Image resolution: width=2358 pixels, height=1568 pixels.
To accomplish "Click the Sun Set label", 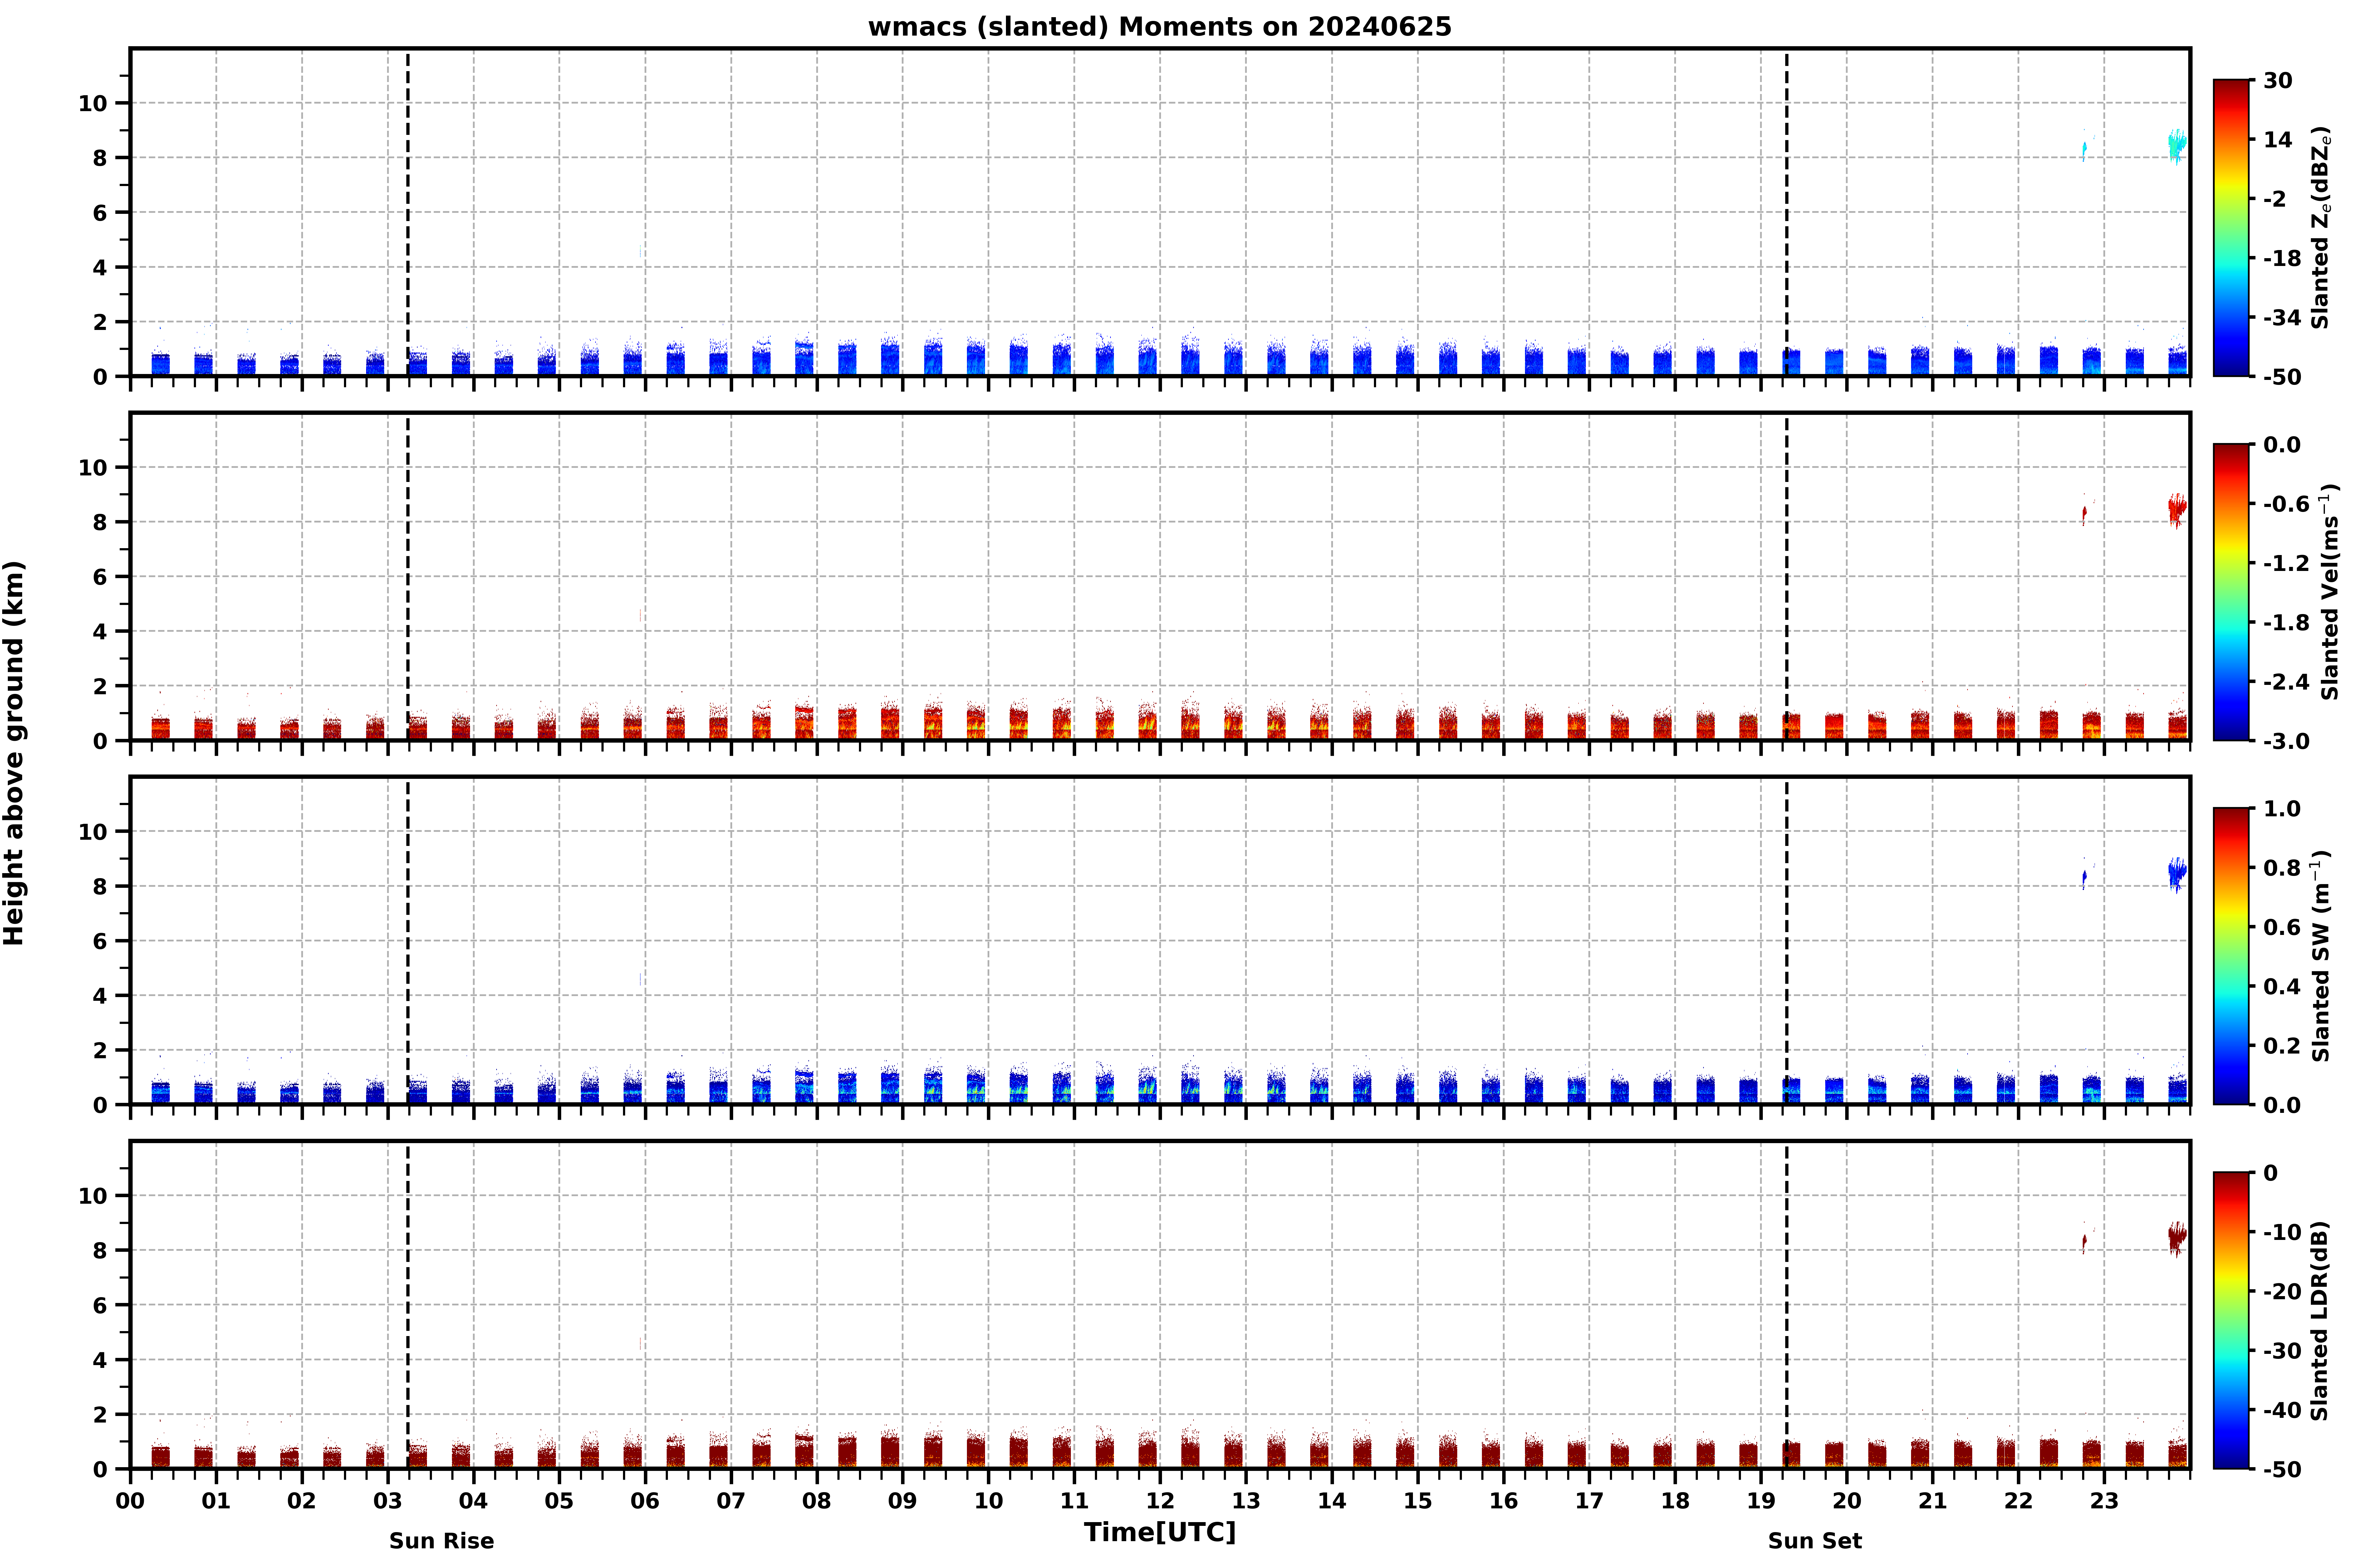I will click(1814, 1541).
